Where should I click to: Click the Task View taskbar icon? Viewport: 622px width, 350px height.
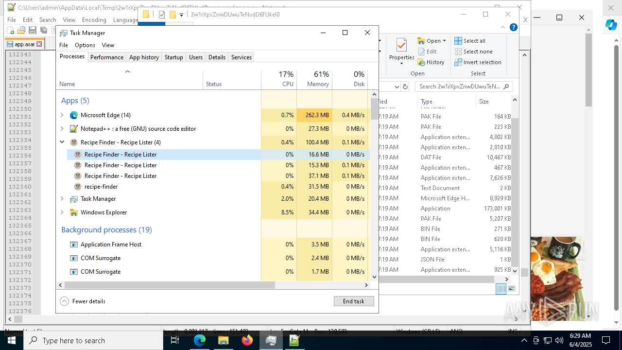[x=175, y=340]
